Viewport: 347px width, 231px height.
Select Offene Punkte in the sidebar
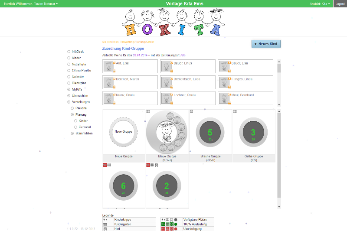81,71
